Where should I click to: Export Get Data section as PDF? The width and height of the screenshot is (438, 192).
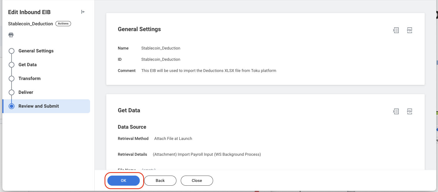[x=409, y=111]
